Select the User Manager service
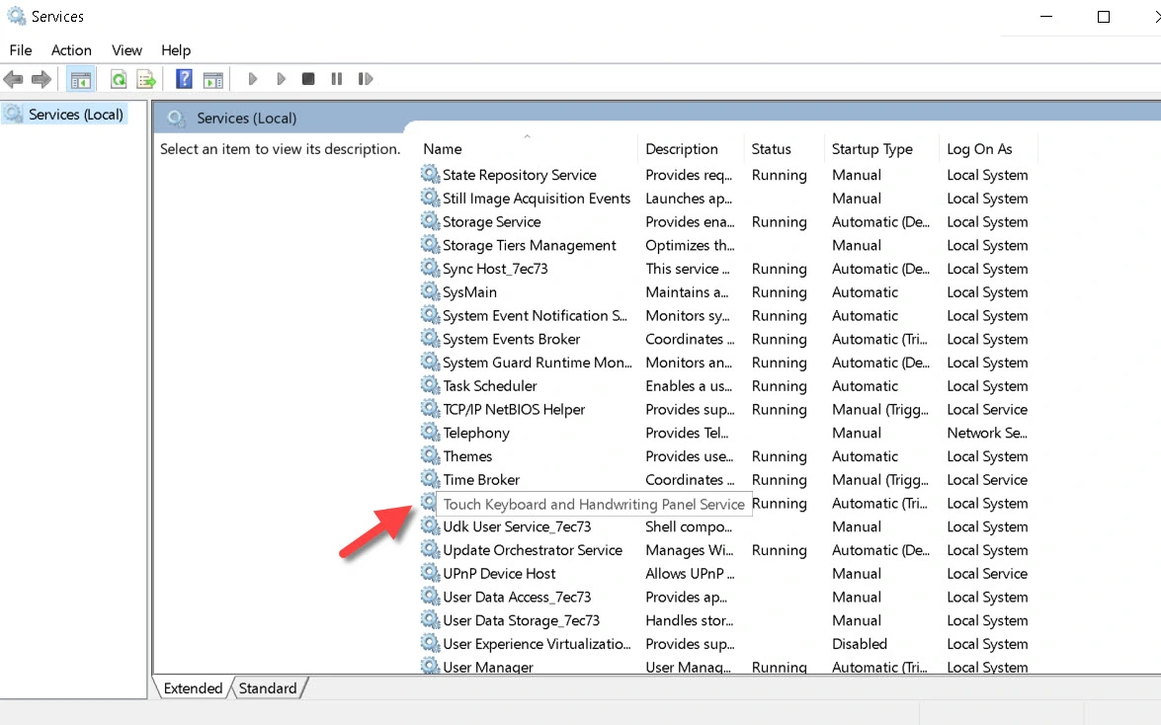Viewport: 1161px width, 725px height. 487,667
